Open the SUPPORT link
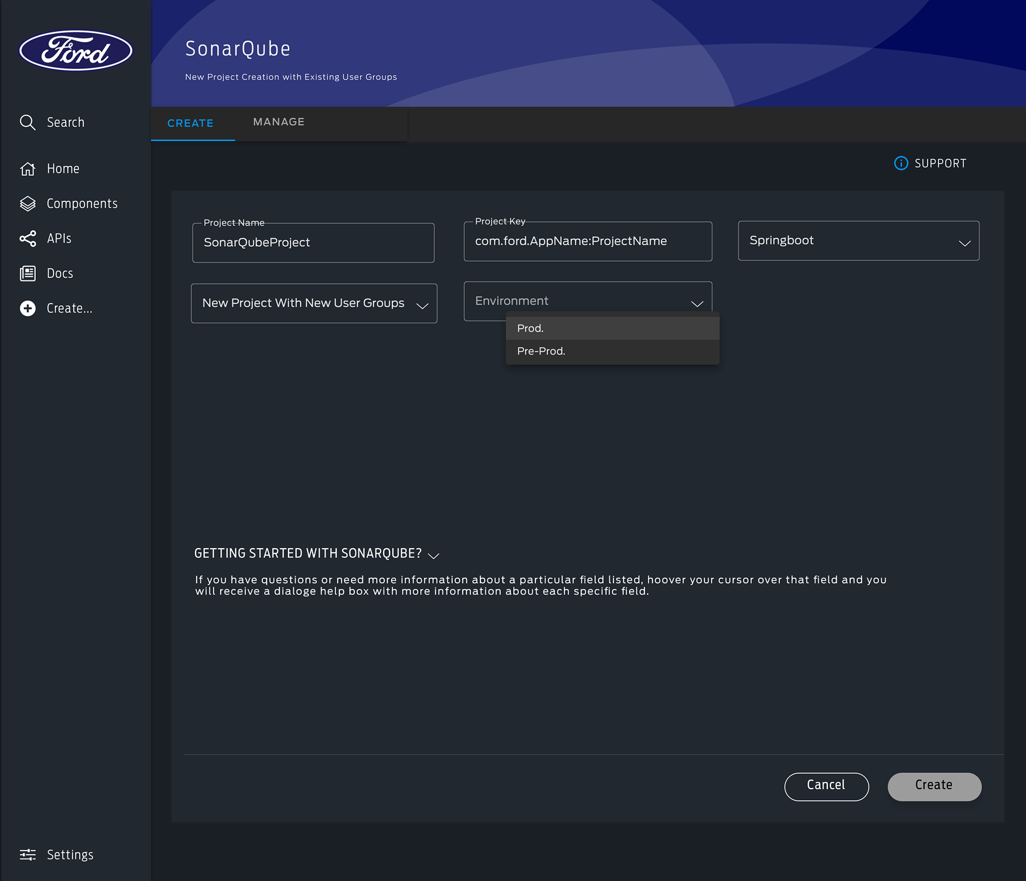 (930, 163)
